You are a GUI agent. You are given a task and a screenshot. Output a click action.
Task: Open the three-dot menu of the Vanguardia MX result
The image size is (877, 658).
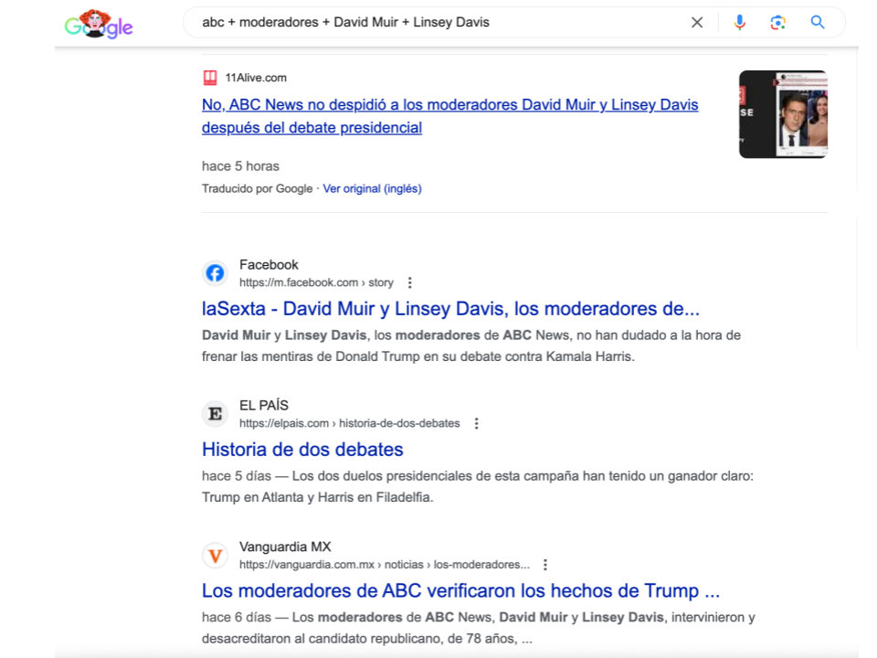coord(545,565)
